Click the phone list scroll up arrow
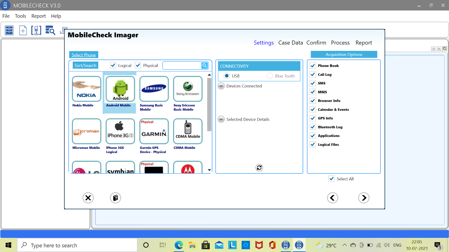This screenshot has height=252, width=449. pos(209,75)
